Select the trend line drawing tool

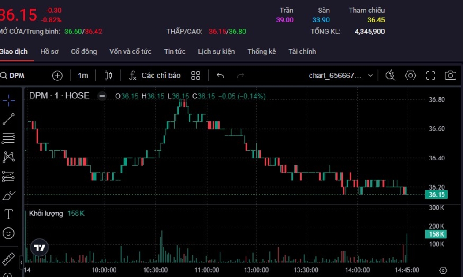(x=8, y=119)
